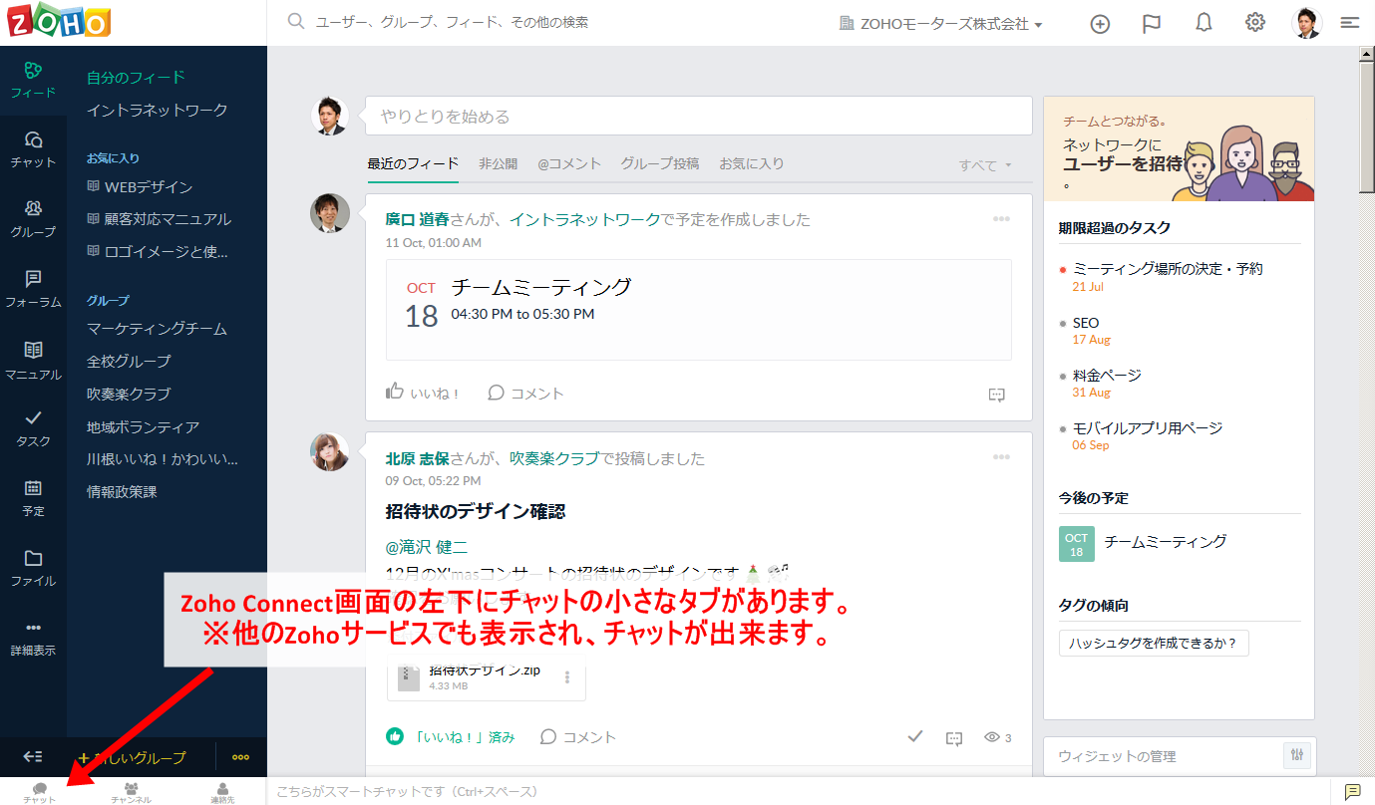Show 詳細表示 more options icon

33,638
